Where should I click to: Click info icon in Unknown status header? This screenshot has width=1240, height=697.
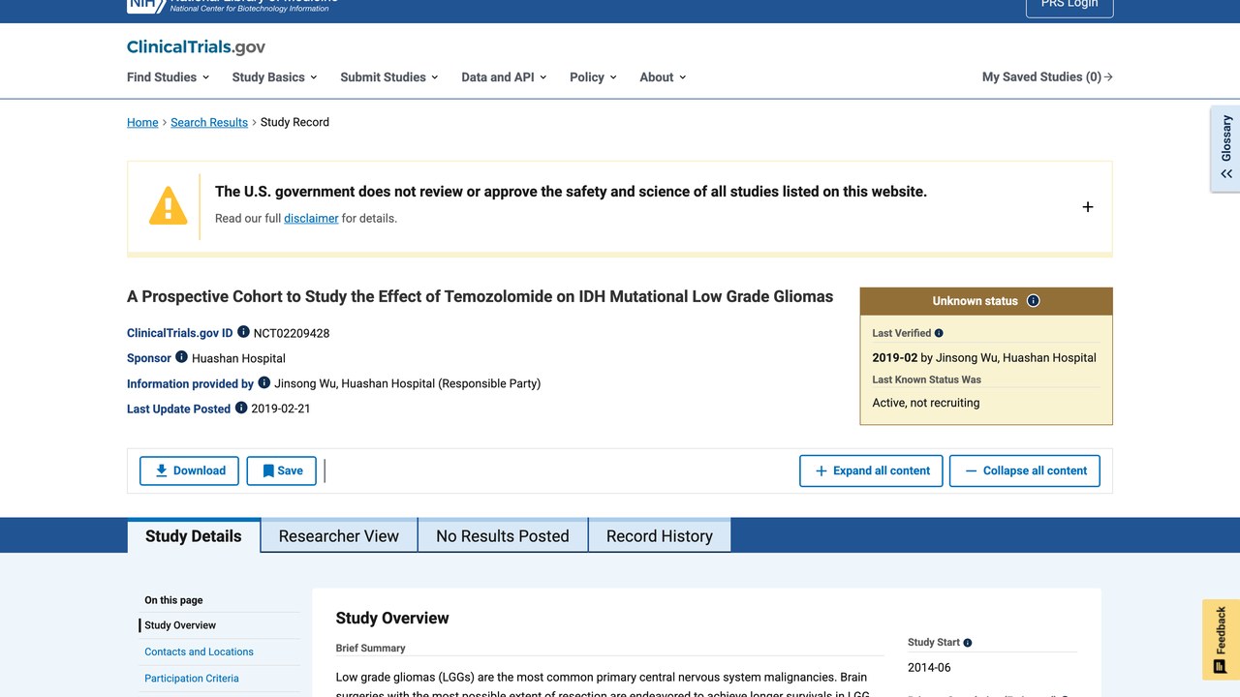click(x=1033, y=301)
